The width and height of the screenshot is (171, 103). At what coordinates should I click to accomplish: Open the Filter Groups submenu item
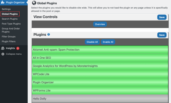pos(9,37)
